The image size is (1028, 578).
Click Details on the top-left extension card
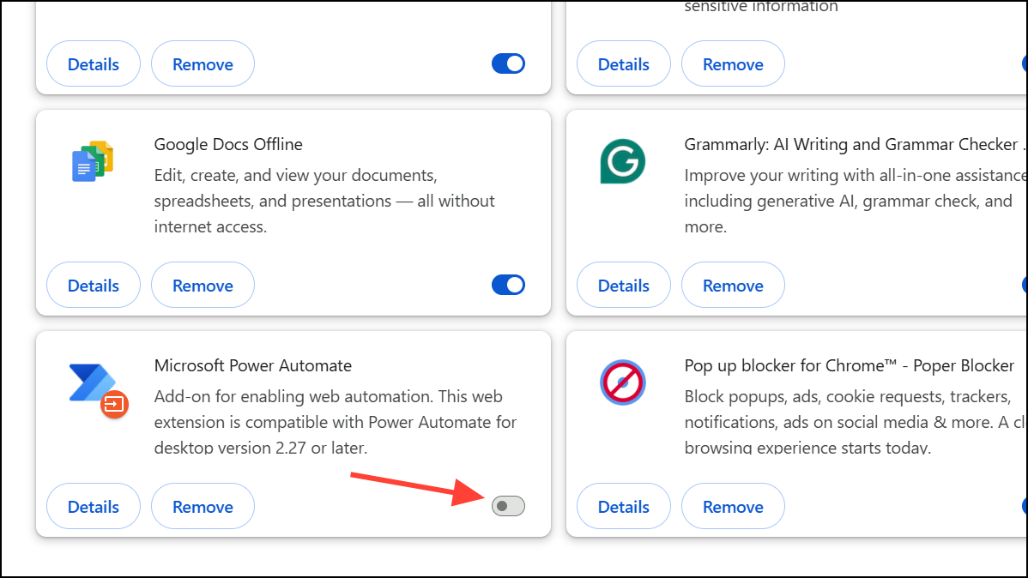93,63
